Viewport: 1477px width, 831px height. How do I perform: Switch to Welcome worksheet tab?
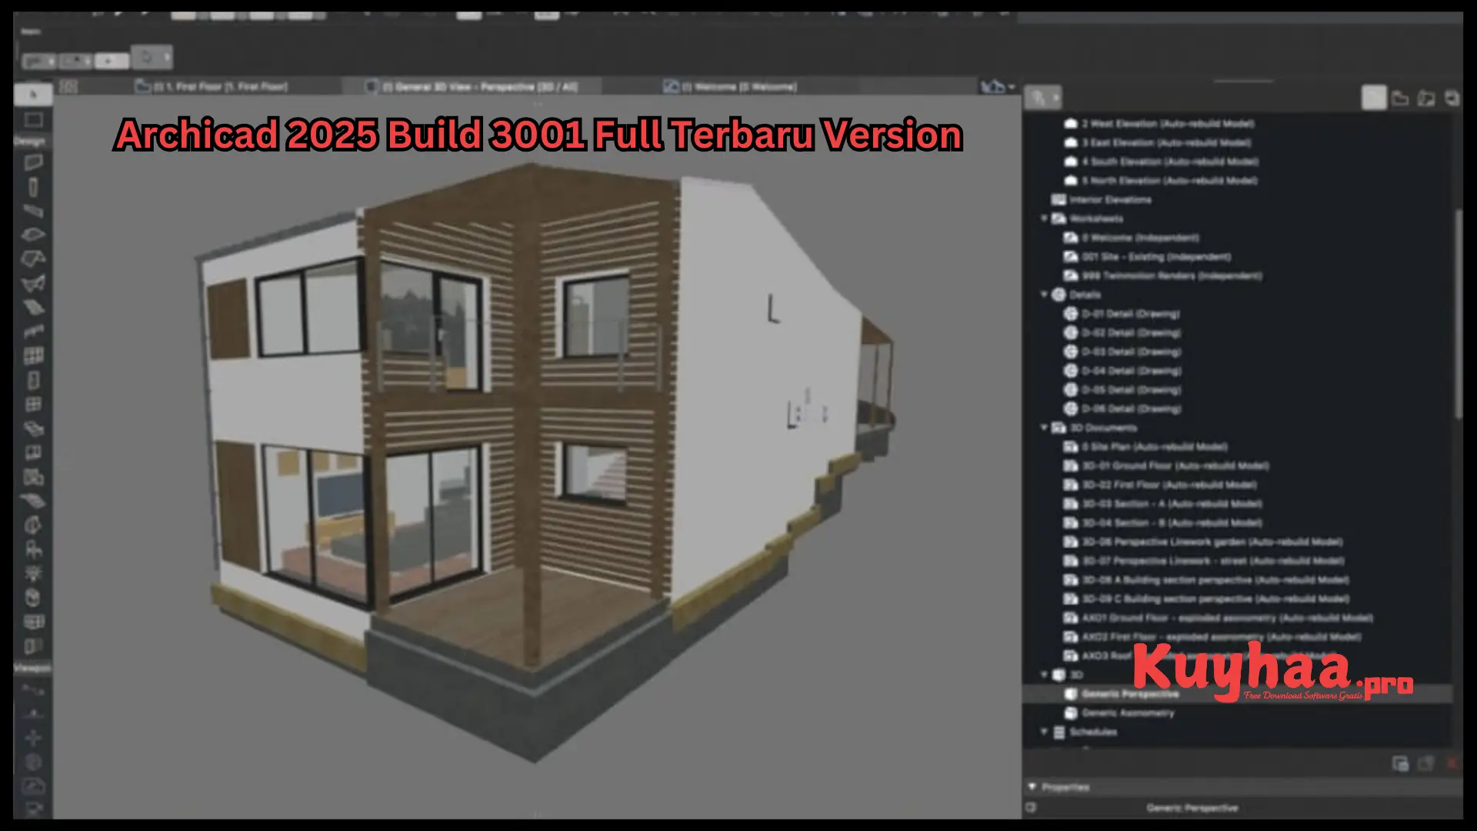point(731,87)
